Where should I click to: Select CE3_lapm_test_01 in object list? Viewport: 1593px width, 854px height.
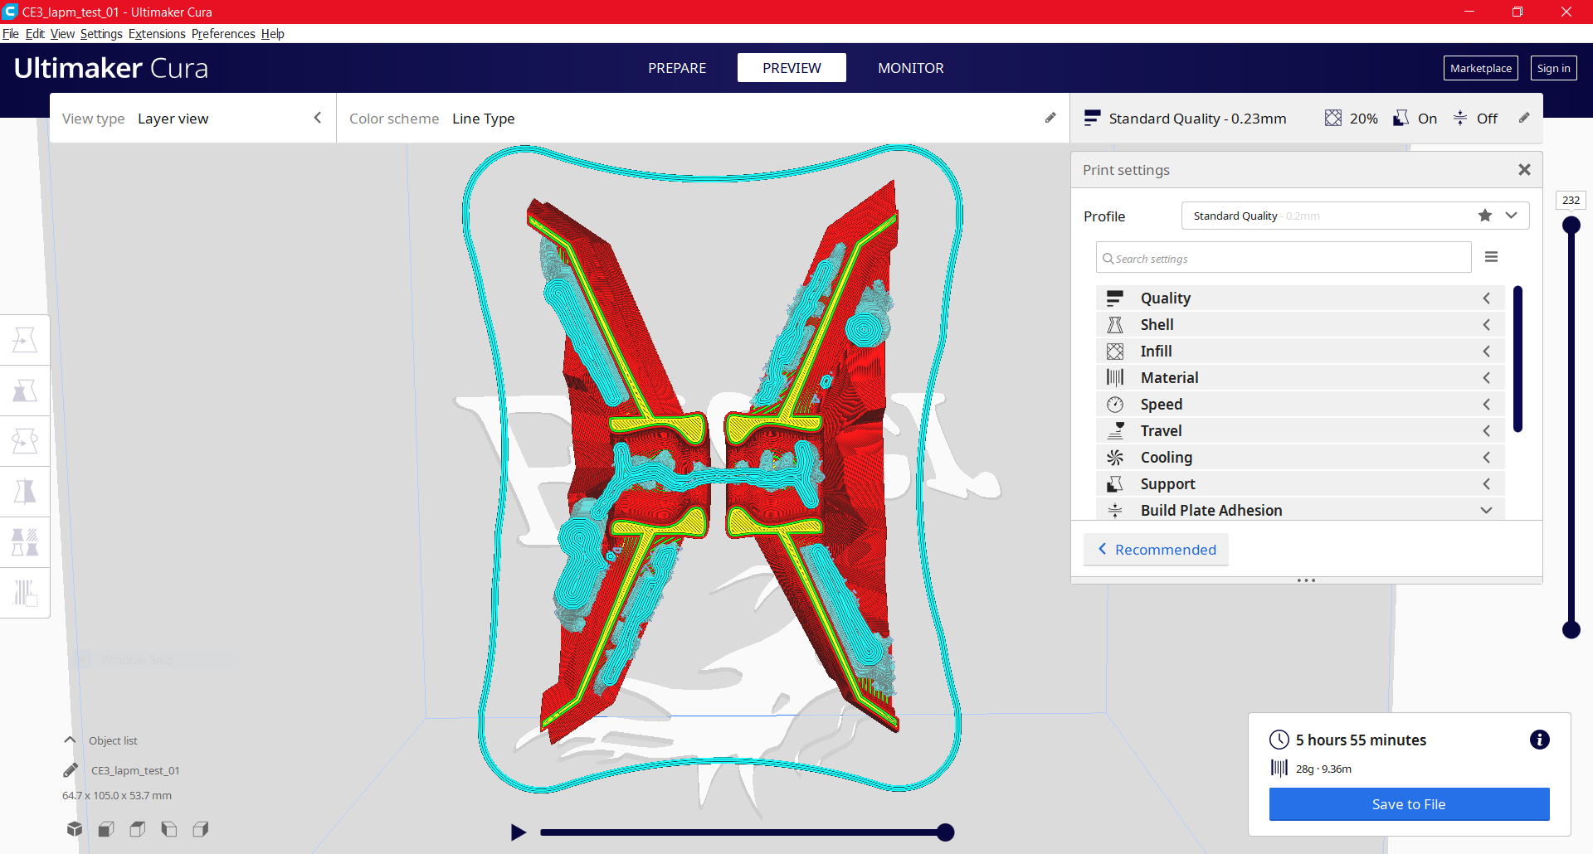(135, 770)
